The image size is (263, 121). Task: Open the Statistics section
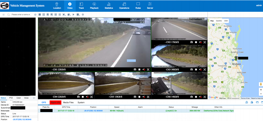[x=109, y=6]
